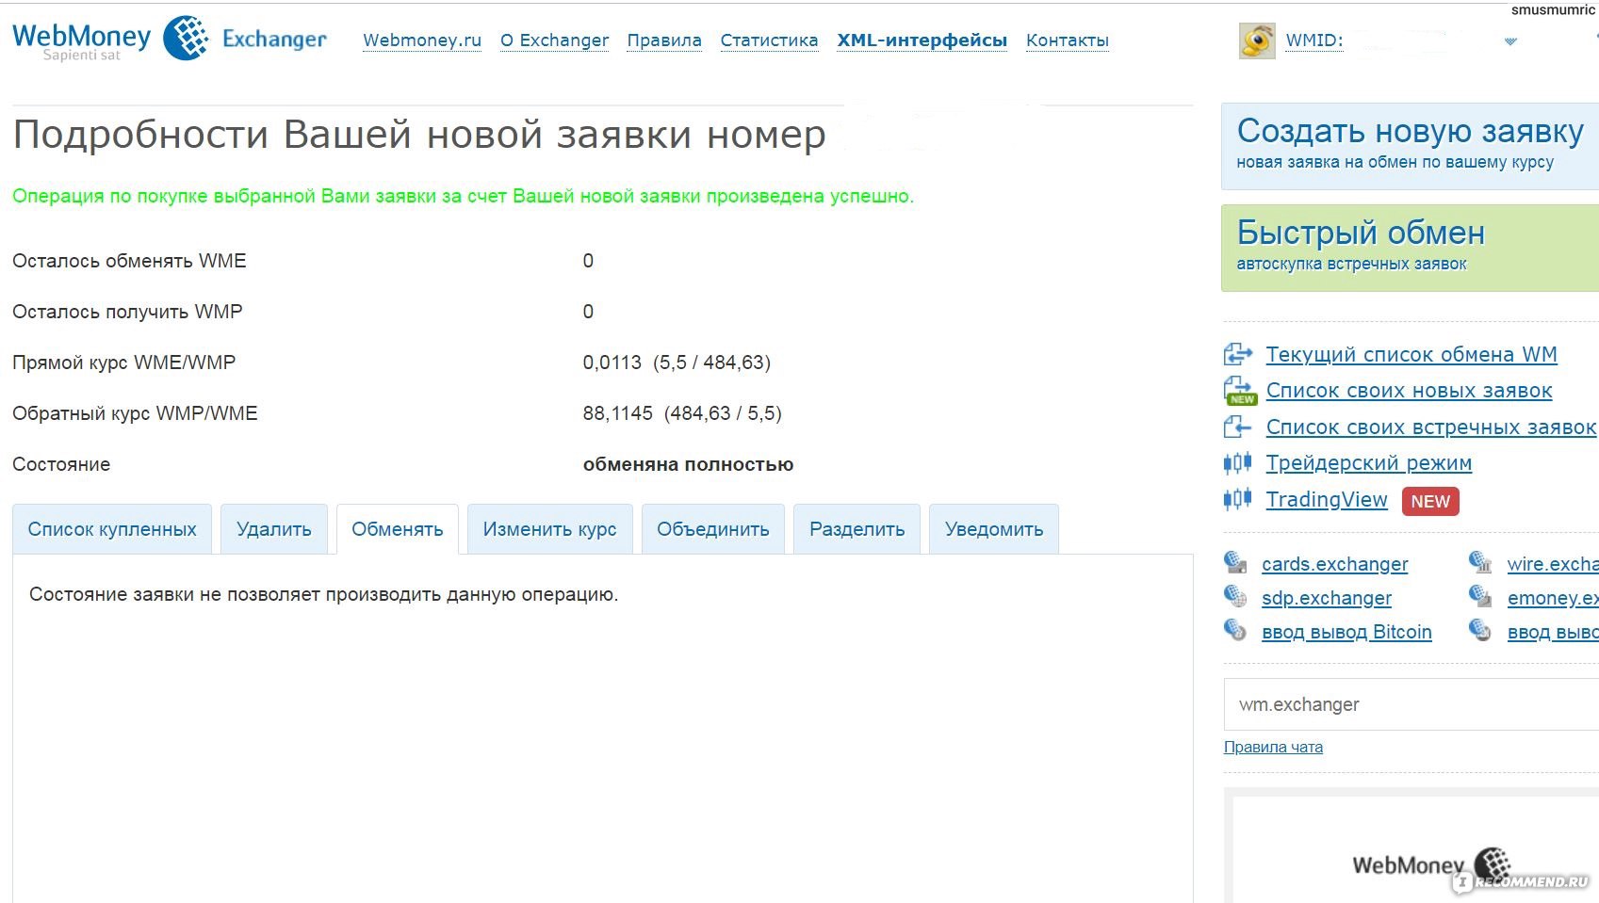This screenshot has height=903, width=1599.
Task: Follow the ввод вывод Bitcoin link
Action: pyautogui.click(x=1347, y=632)
